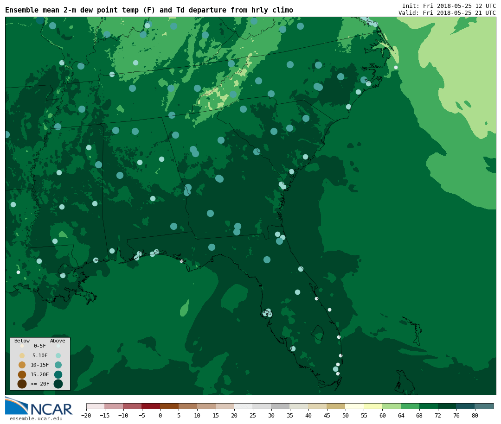Click the colorbar tick label -20

(x=86, y=415)
